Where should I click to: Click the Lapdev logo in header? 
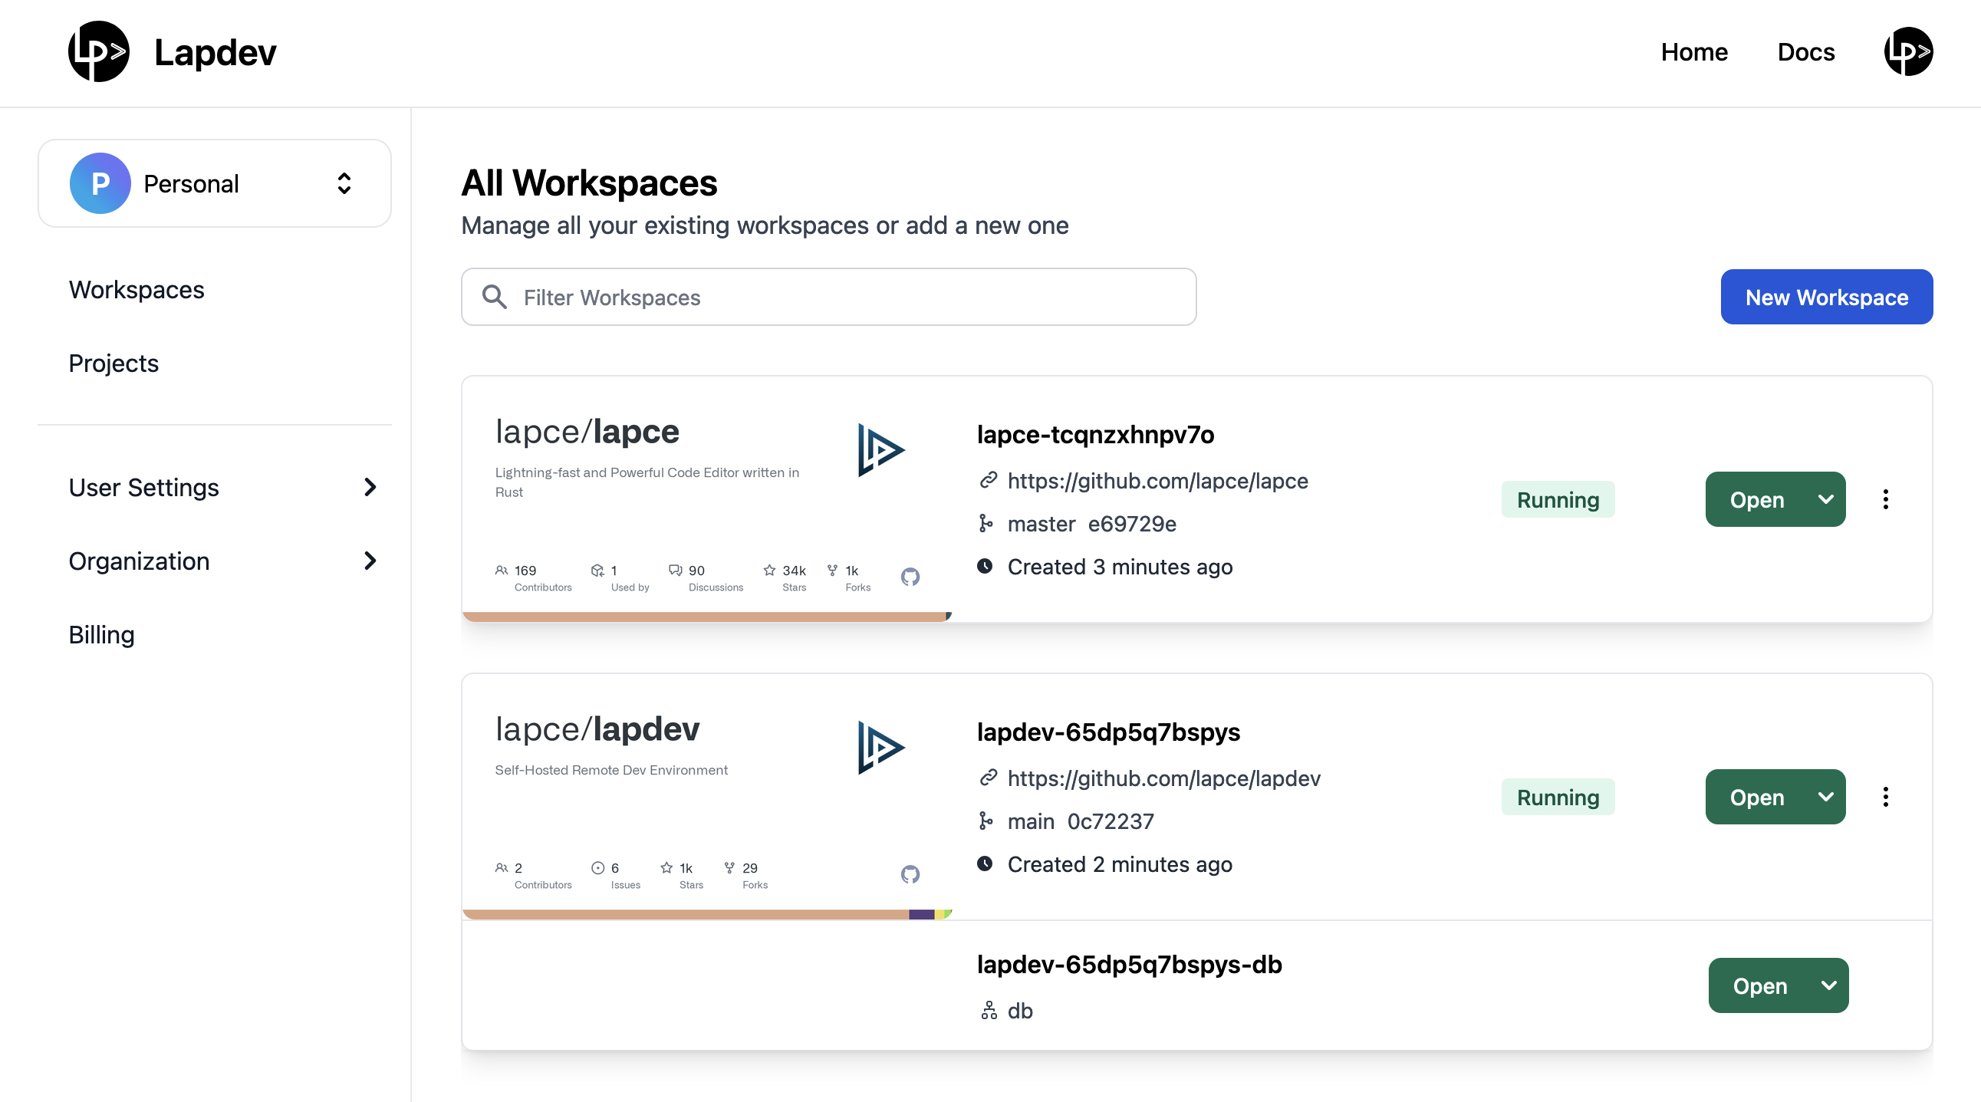[98, 51]
